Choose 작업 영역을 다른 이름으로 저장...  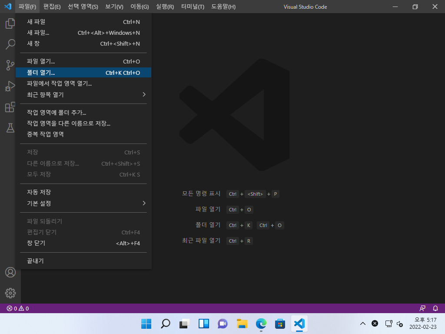point(83,123)
